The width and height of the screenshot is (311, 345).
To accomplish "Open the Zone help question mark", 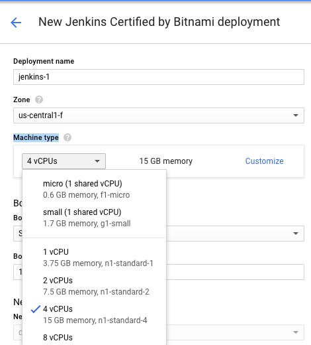I will [39, 100].
